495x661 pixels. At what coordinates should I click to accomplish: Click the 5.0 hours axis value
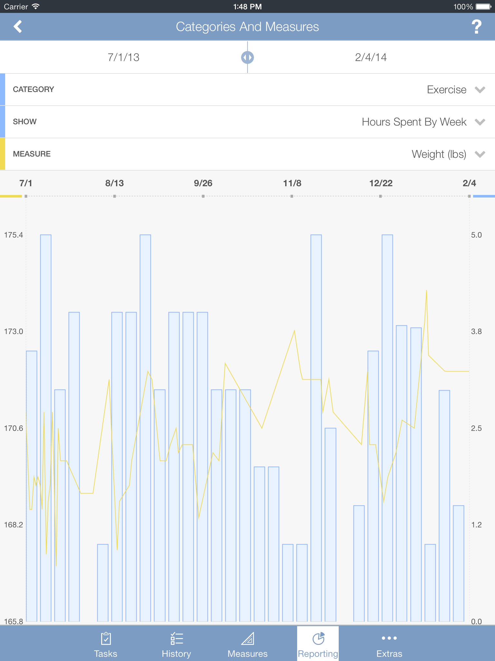pos(476,235)
